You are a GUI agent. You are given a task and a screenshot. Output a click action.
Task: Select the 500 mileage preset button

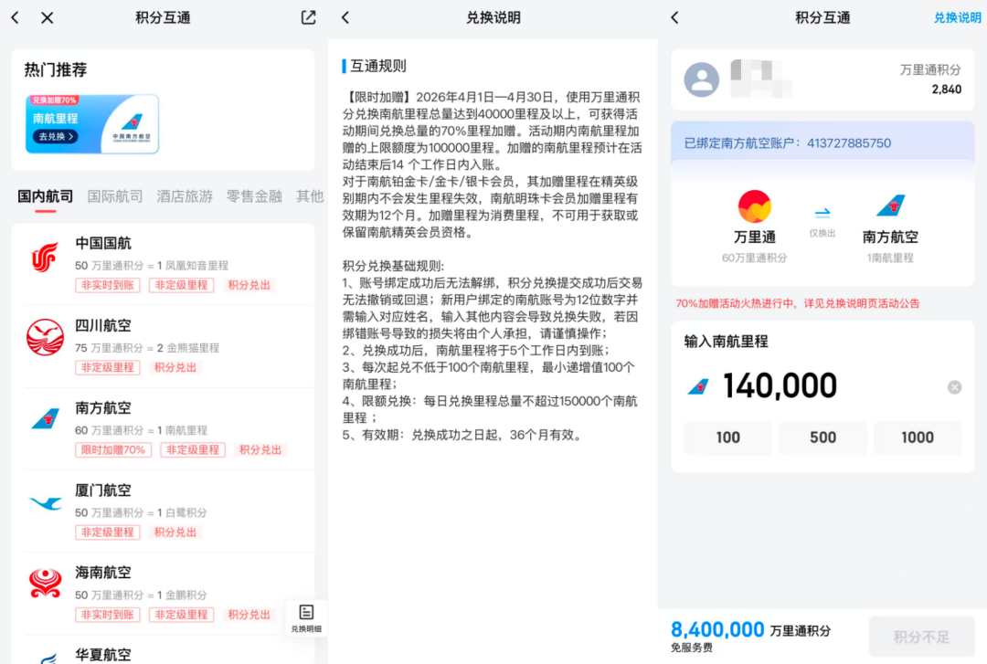[822, 437]
